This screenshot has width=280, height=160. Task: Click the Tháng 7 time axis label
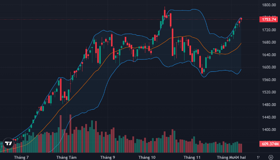(21, 158)
